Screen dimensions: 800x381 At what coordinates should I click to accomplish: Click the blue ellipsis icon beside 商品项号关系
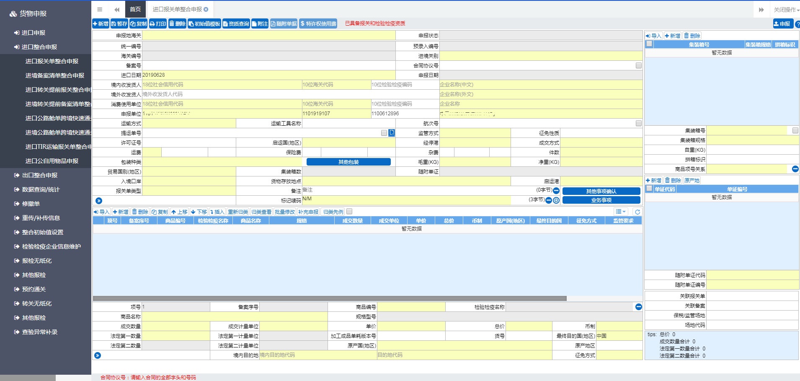pyautogui.click(x=795, y=168)
